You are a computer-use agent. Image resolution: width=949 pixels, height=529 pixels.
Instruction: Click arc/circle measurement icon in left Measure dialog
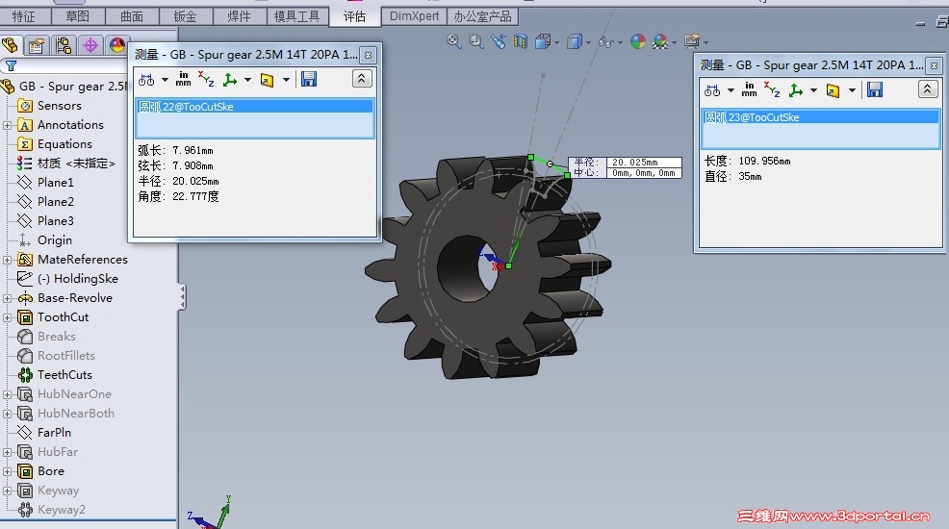point(146,80)
